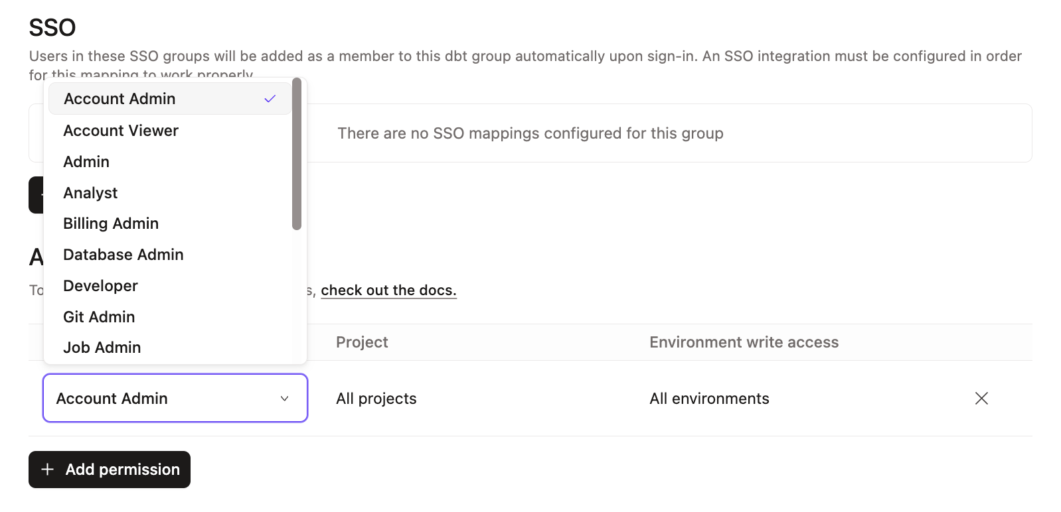Click the All environments value
The image size is (1061, 512).
tap(709, 398)
